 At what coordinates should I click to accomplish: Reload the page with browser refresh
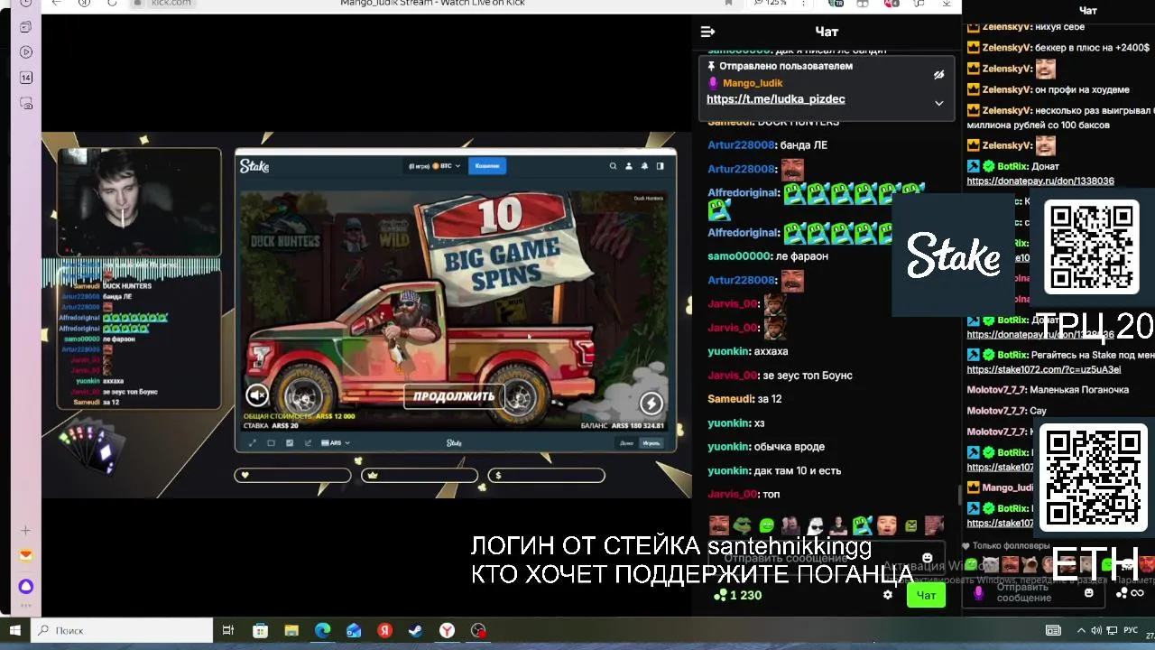click(x=112, y=3)
